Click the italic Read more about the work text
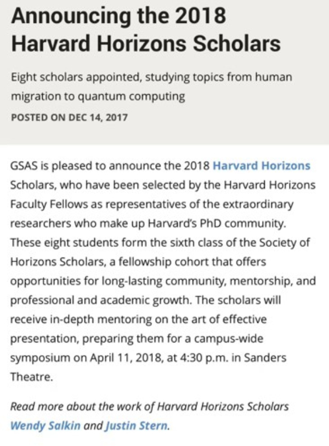Image resolution: width=329 pixels, height=446 pixels. pos(82,407)
